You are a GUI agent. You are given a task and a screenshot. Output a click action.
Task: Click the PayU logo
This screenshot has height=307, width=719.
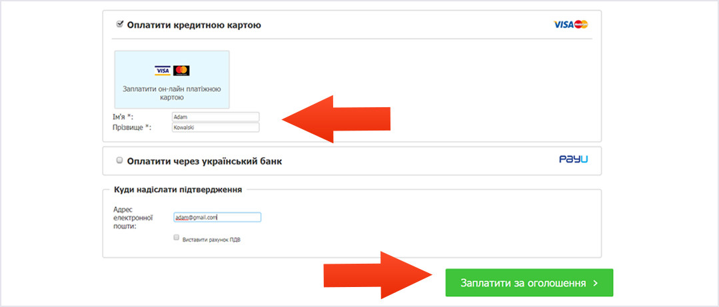pyautogui.click(x=573, y=159)
